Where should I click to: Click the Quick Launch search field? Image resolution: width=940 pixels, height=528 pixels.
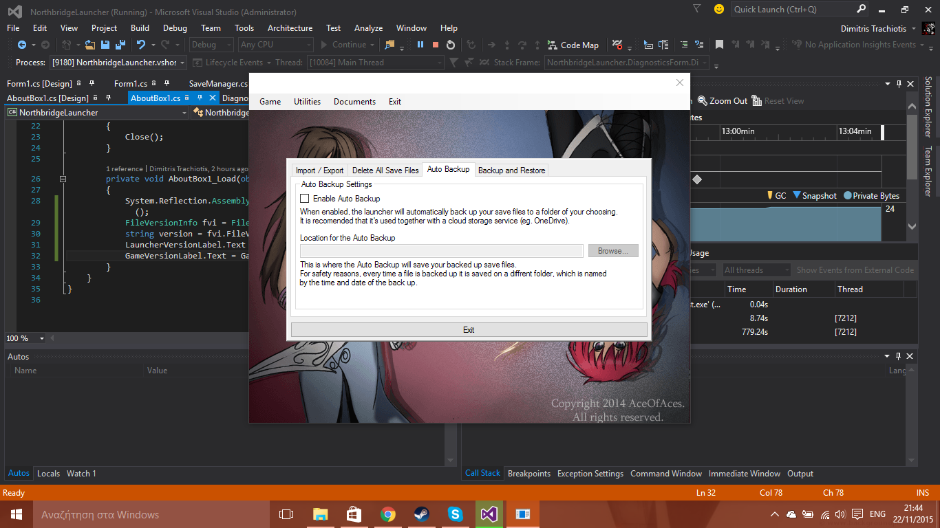click(x=800, y=9)
